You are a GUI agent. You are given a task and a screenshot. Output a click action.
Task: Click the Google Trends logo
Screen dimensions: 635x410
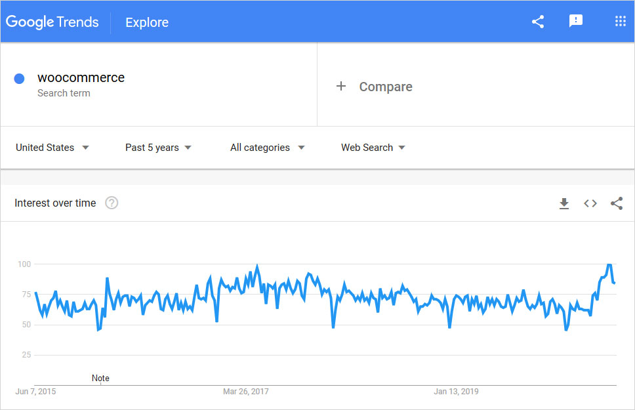[x=52, y=22]
